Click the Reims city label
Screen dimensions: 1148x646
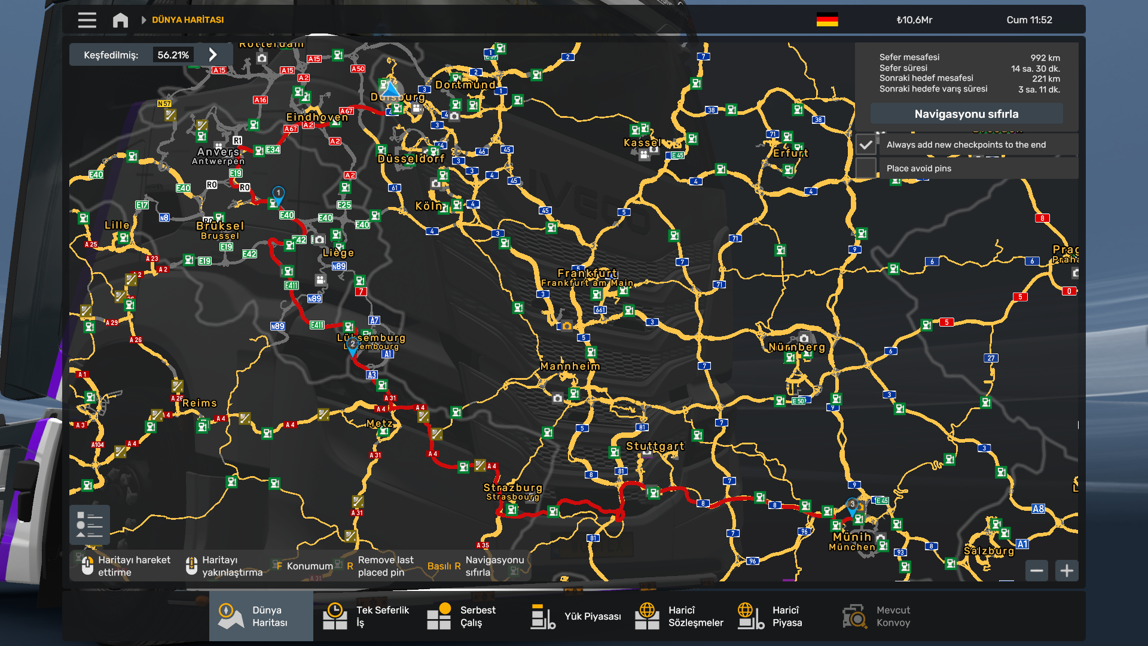point(200,403)
